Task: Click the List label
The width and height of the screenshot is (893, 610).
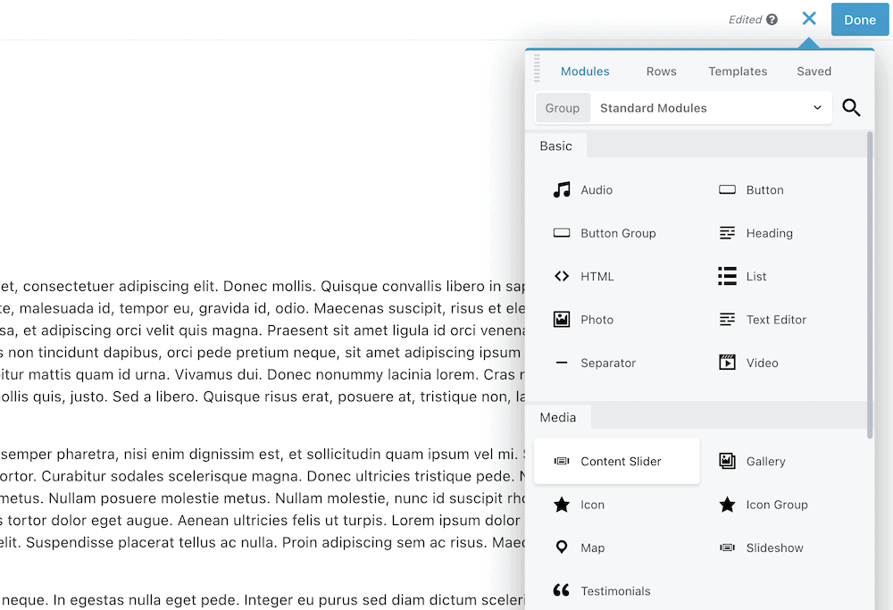Action: point(756,277)
